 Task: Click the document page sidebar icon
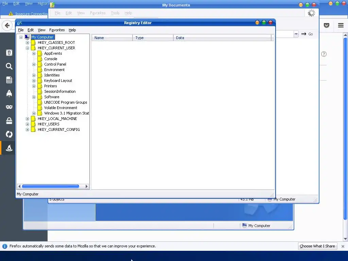pyautogui.click(x=9, y=80)
